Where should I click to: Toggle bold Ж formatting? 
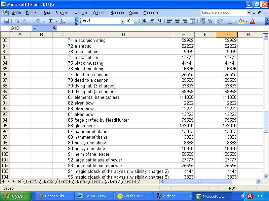click(x=144, y=21)
